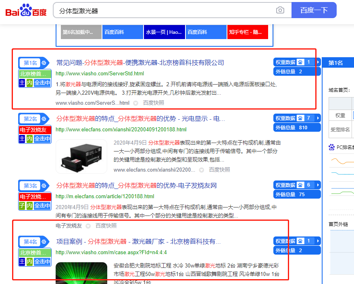354x284 pixels.
Task: Expand dropdown arrow after www.elecfans.com/xianshi/20200...
Action: pos(201,170)
